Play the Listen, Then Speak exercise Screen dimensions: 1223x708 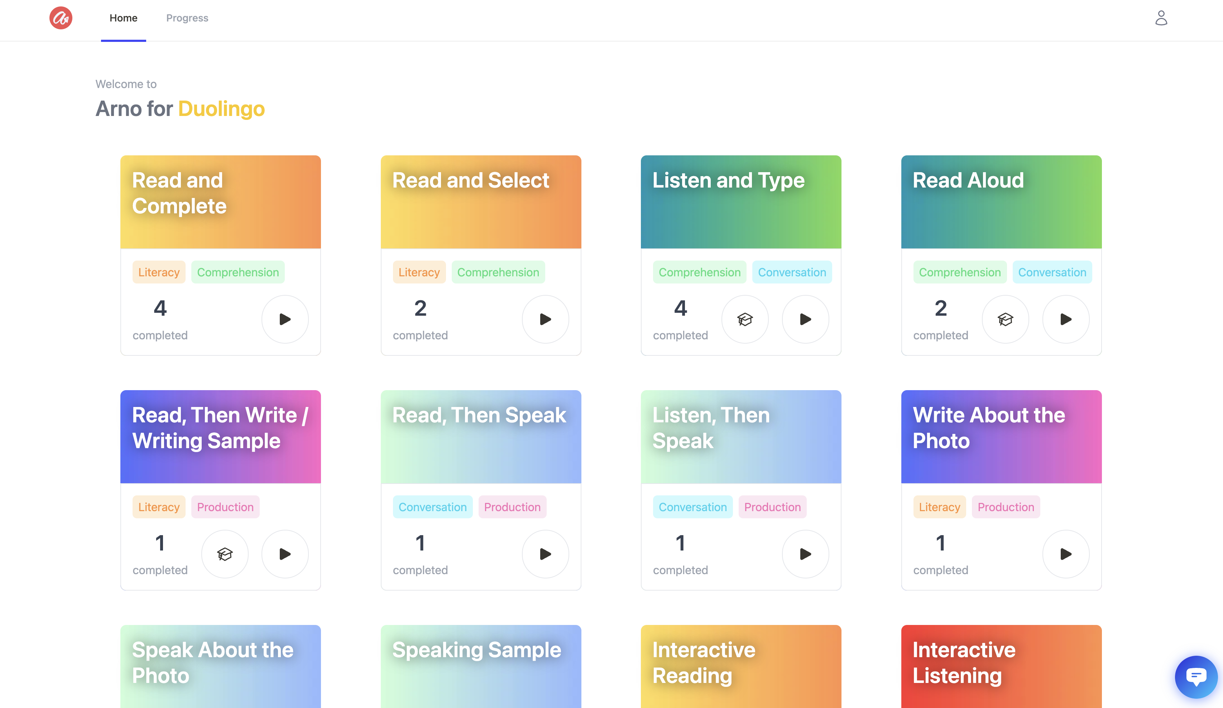pyautogui.click(x=805, y=554)
